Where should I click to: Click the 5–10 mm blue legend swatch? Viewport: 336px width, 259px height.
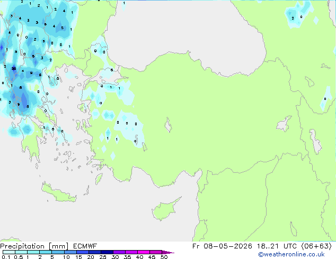(58, 252)
